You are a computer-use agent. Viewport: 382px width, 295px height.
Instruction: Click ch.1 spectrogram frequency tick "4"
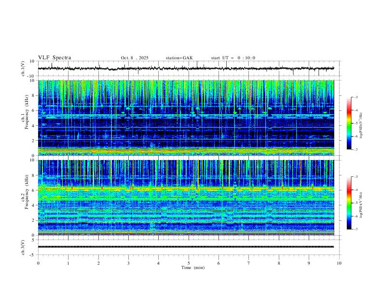(34, 126)
